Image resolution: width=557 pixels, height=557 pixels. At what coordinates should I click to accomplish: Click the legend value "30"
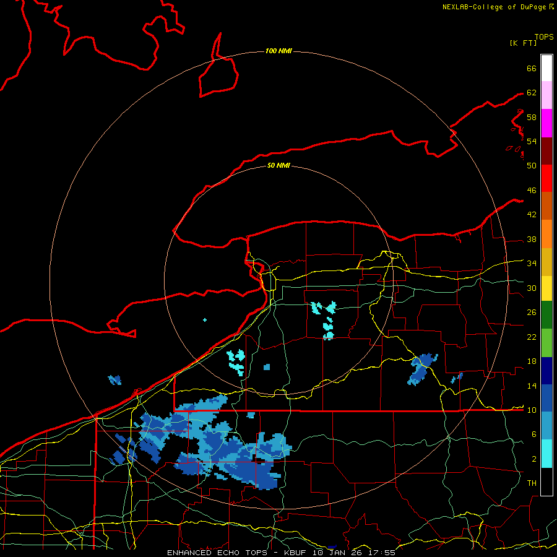532,288
